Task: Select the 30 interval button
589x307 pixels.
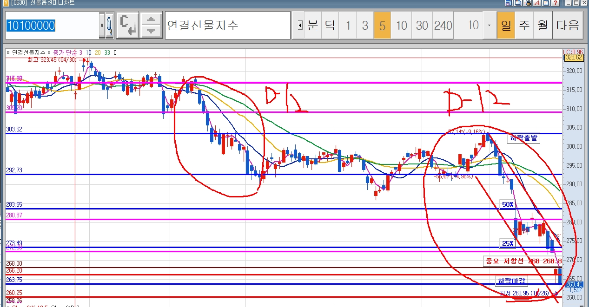Action: pyautogui.click(x=422, y=25)
